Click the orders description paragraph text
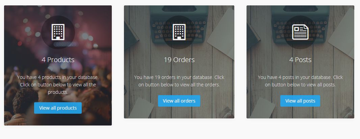The image size is (360, 139). pos(179,81)
